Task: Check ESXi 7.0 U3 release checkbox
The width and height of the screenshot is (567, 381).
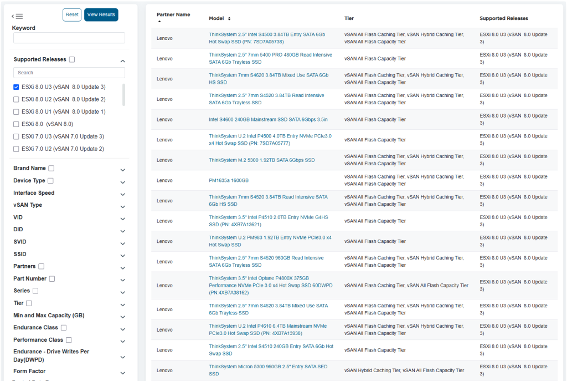Action: [x=16, y=136]
